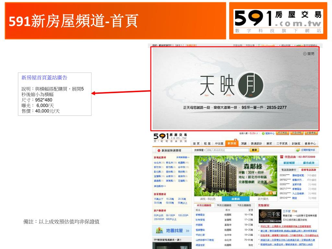Select the highlighted 新房屋 tab

tap(231, 143)
